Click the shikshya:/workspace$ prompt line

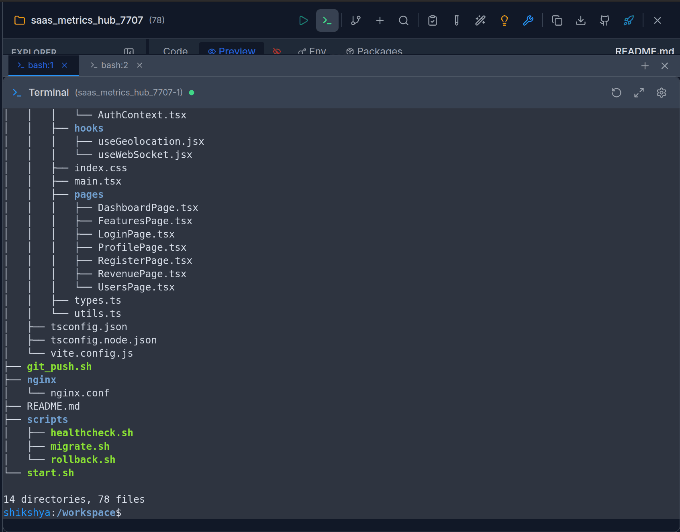coord(62,513)
